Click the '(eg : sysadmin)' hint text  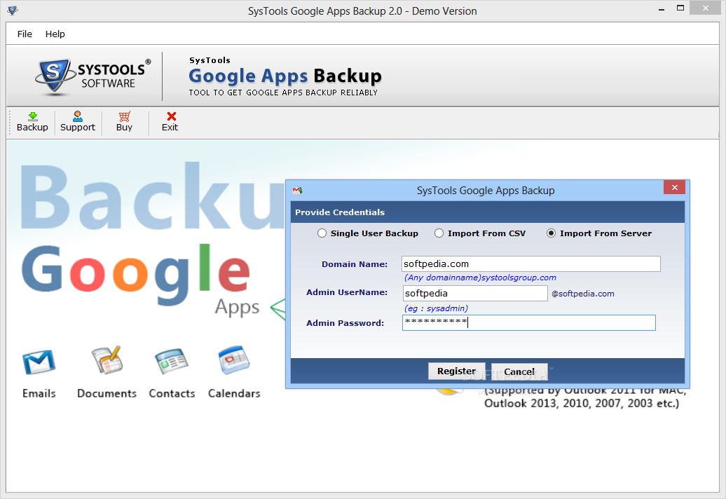pyautogui.click(x=436, y=308)
